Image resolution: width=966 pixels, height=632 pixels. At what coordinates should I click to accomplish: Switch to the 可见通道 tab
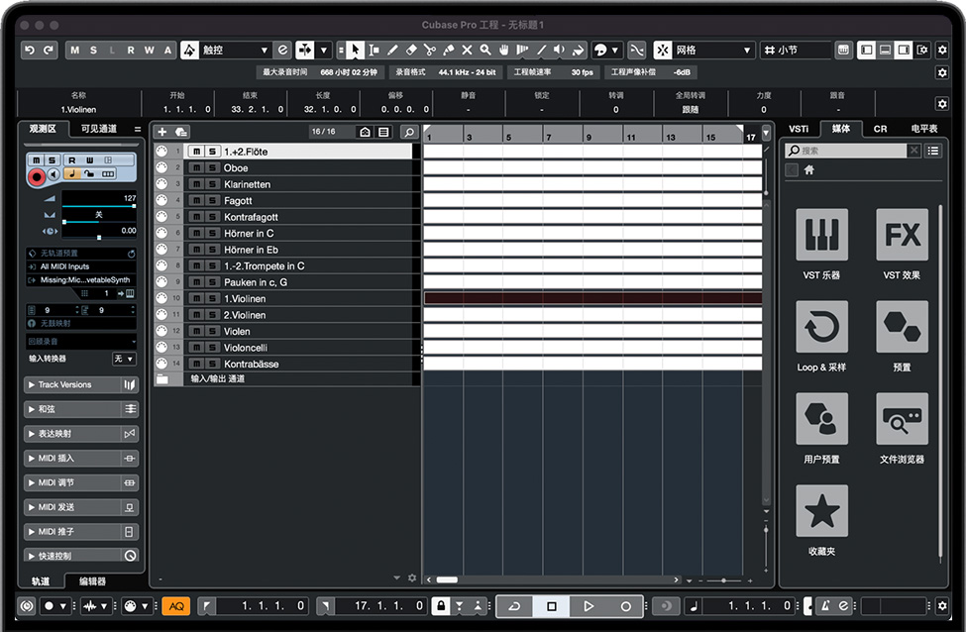[x=99, y=129]
